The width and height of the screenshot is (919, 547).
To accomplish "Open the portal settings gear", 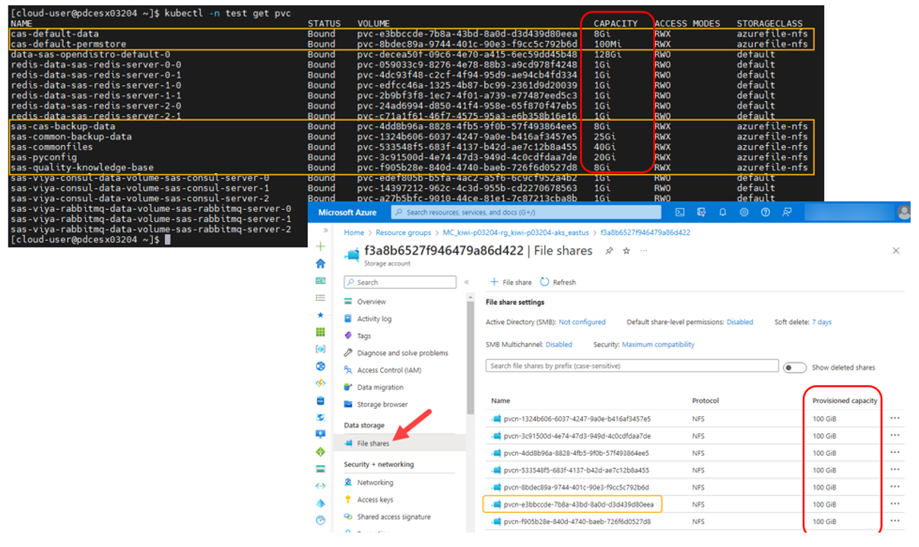I will [745, 212].
